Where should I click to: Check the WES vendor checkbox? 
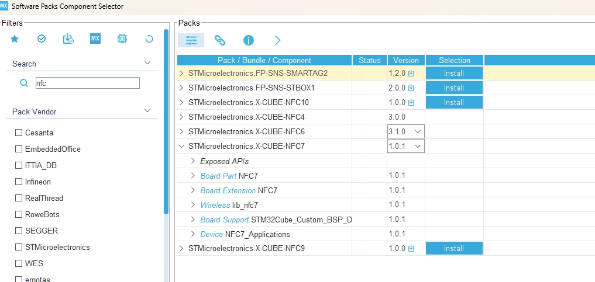19,263
